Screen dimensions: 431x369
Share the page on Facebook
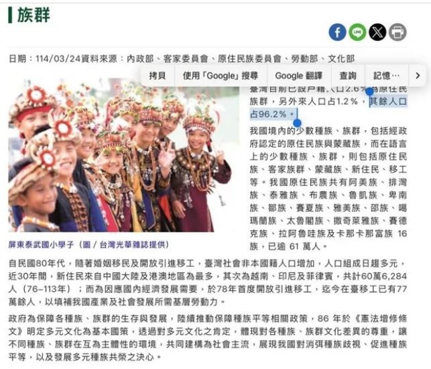(x=337, y=32)
